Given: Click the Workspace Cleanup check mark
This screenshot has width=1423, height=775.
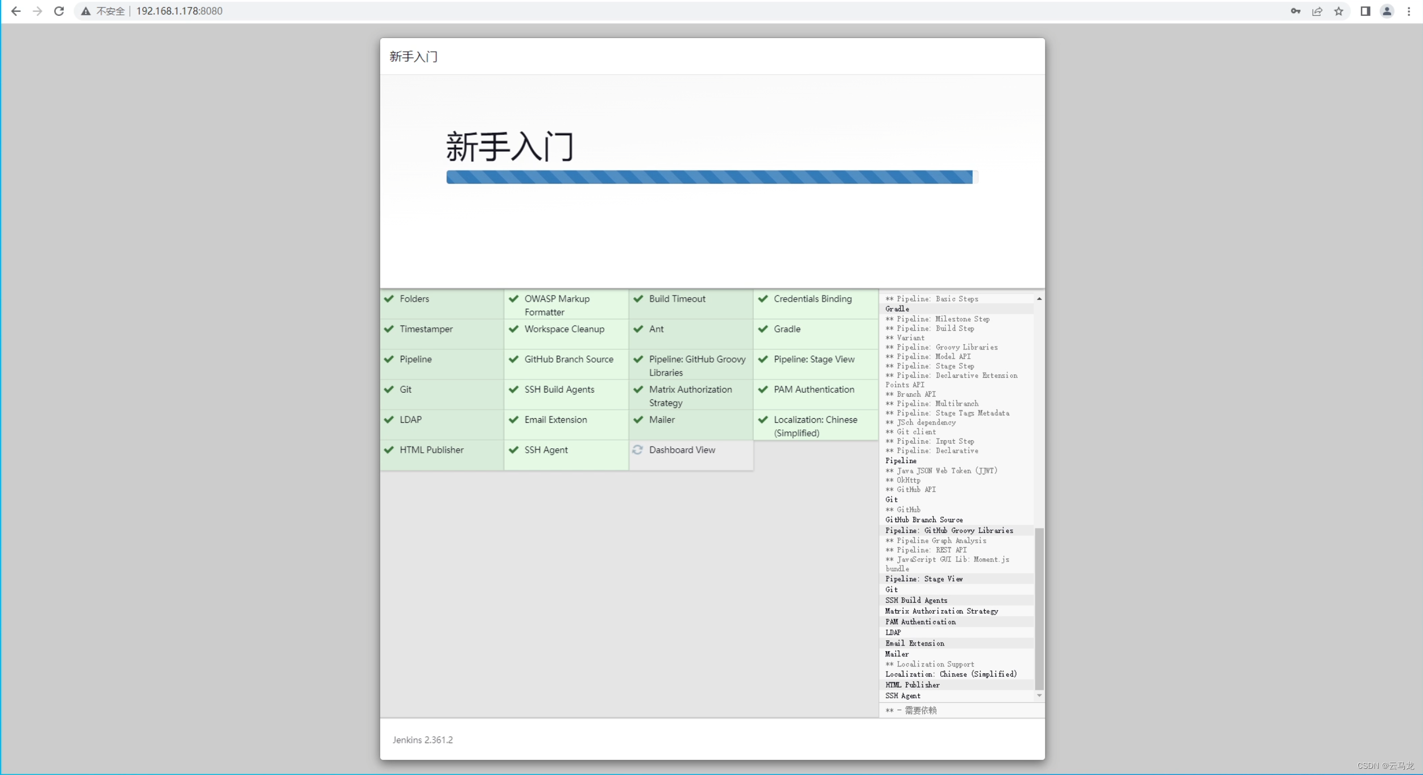Looking at the screenshot, I should coord(513,328).
